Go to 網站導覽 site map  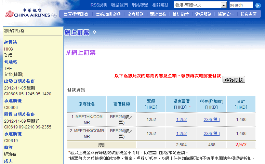click(x=140, y=5)
